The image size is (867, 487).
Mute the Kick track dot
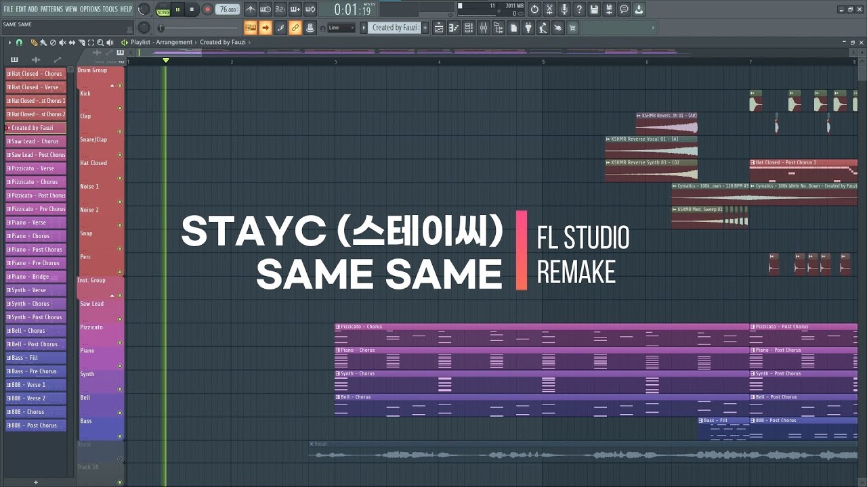point(120,108)
